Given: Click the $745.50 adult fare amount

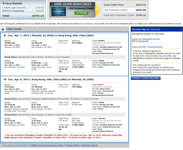Looking at the screenshot, I should (x=40, y=8).
